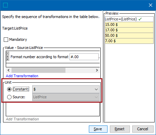Select the Constant unit radio button

pyautogui.click(x=9, y=89)
